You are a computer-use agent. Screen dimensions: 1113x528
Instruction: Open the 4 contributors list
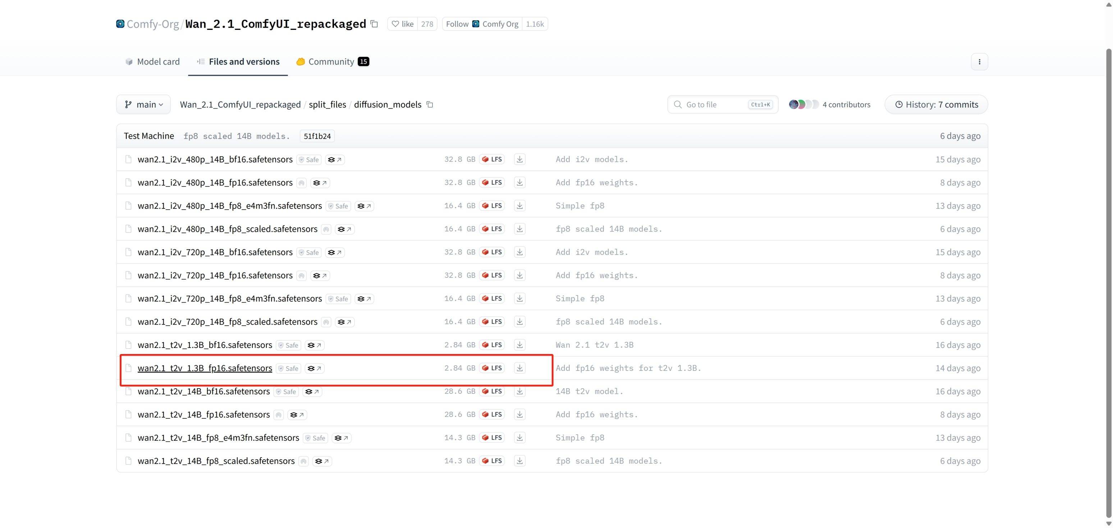tap(829, 105)
